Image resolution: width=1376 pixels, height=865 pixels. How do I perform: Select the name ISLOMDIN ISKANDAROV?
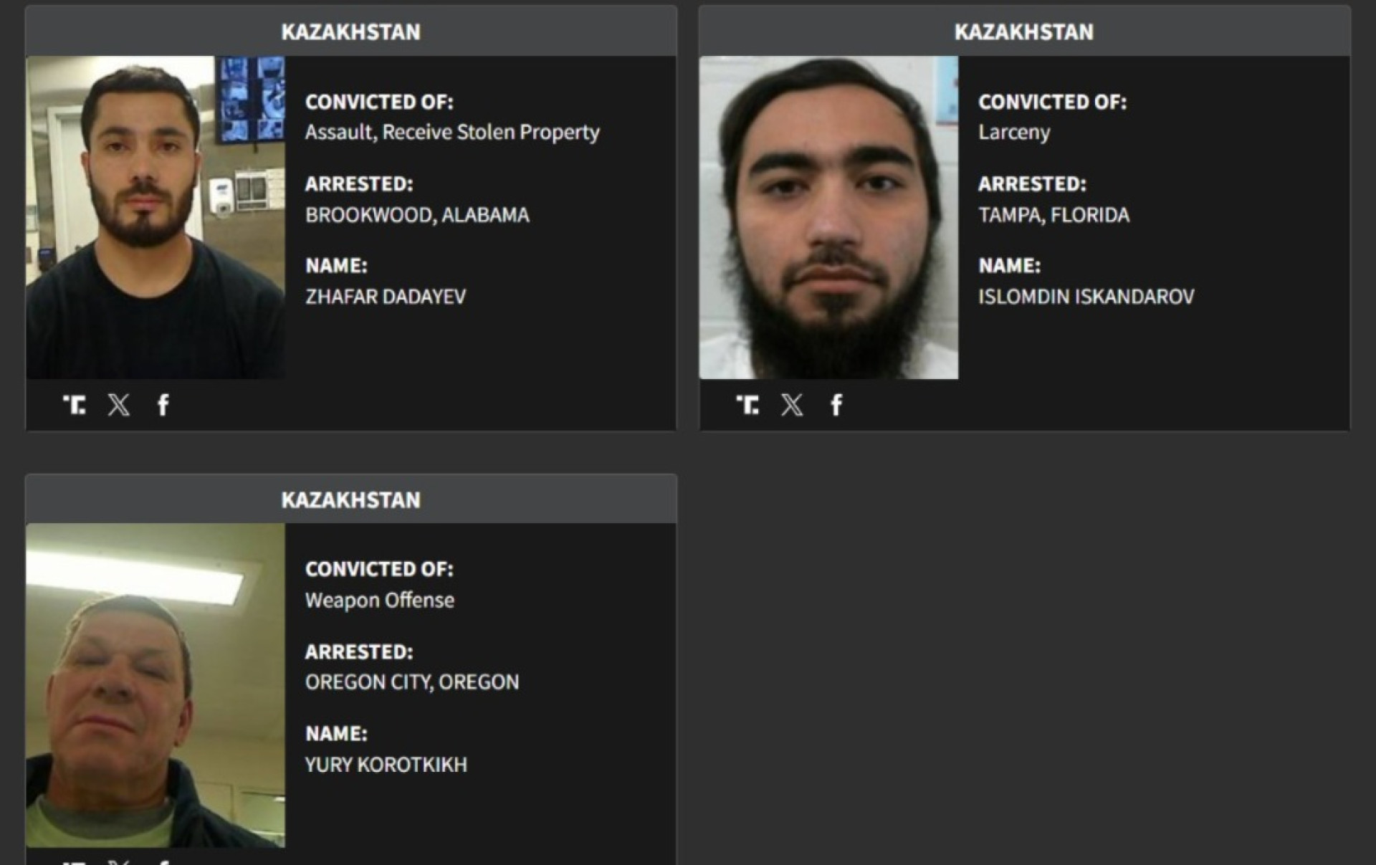[1086, 297]
